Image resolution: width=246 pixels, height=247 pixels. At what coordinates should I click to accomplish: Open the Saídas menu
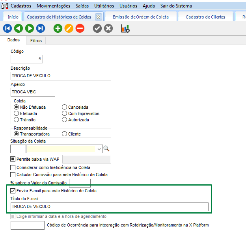82,6
